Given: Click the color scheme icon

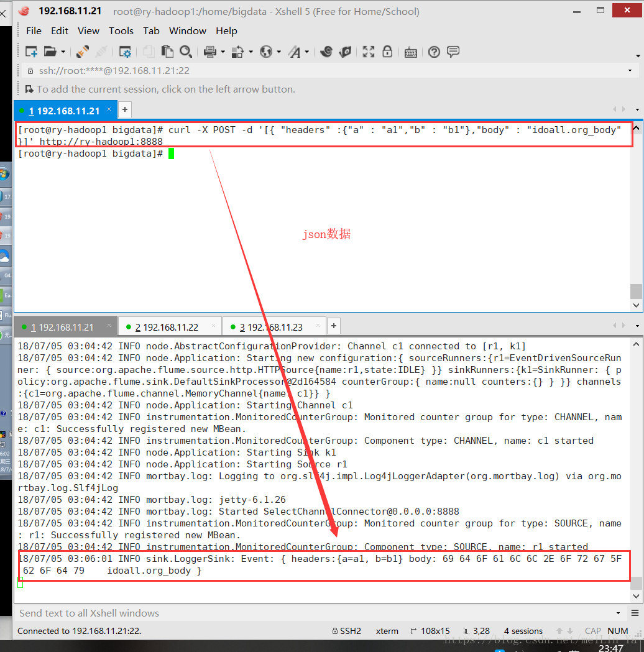Looking at the screenshot, I should tap(237, 52).
